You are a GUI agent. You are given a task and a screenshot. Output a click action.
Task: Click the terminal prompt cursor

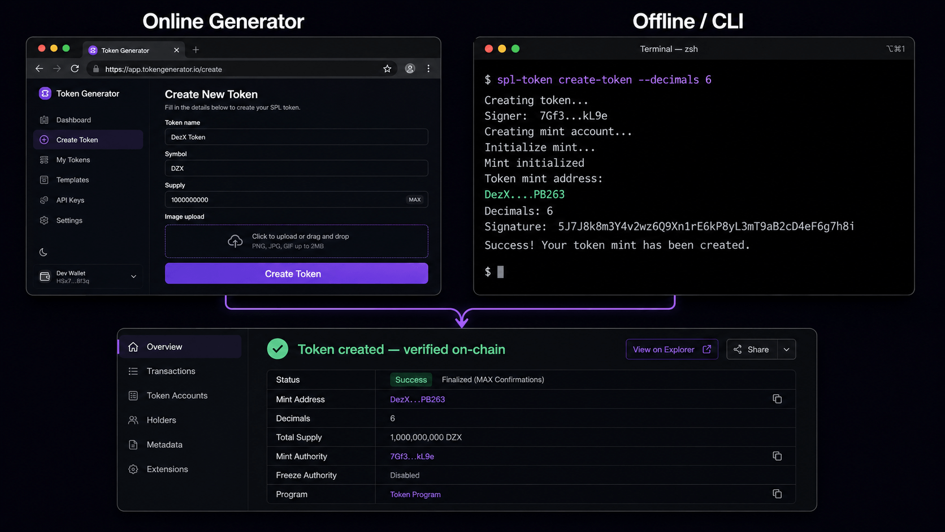tap(500, 272)
